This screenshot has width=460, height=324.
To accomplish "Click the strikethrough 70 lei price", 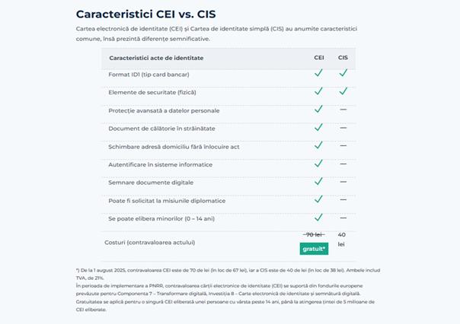I will coord(314,234).
